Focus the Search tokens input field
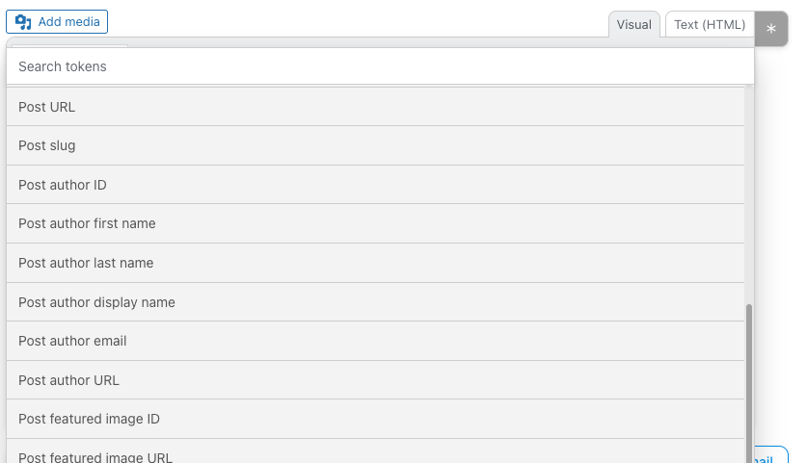807x463 pixels. (x=379, y=66)
